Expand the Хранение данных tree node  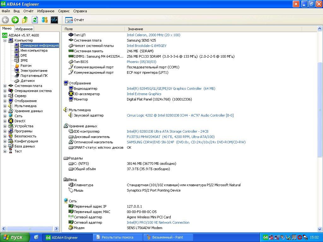tap(5, 111)
